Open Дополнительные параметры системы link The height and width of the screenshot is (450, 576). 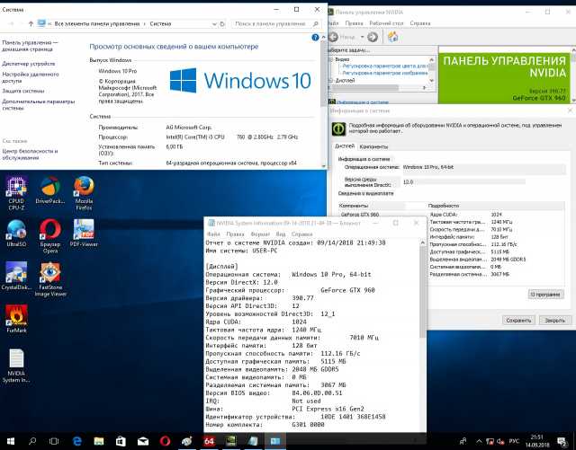[38, 104]
